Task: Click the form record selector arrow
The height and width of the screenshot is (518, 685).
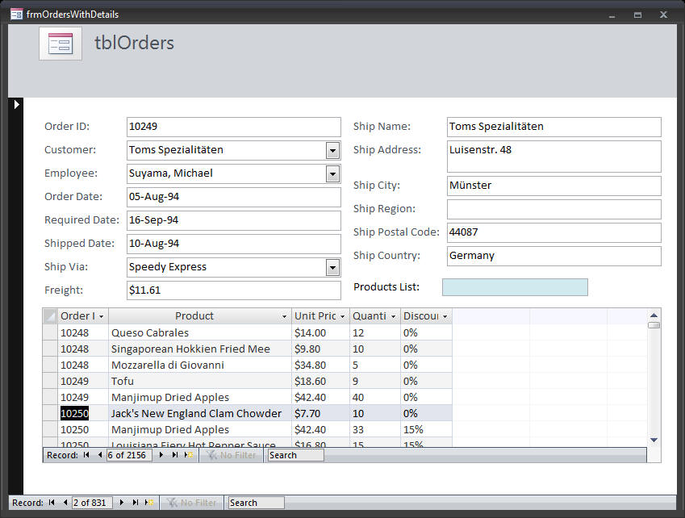Action: [15, 104]
